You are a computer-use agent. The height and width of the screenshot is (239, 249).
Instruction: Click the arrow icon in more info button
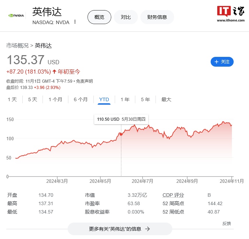[148, 229]
